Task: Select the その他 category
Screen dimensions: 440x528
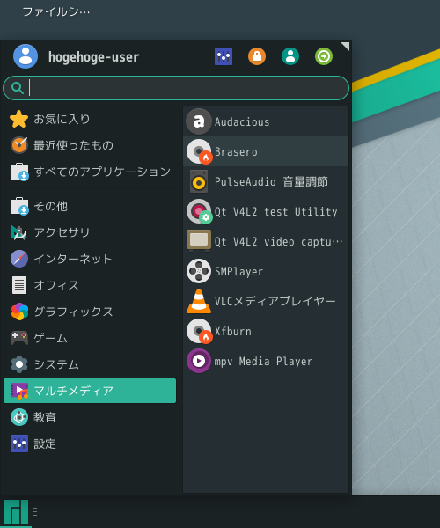Action: click(x=90, y=206)
